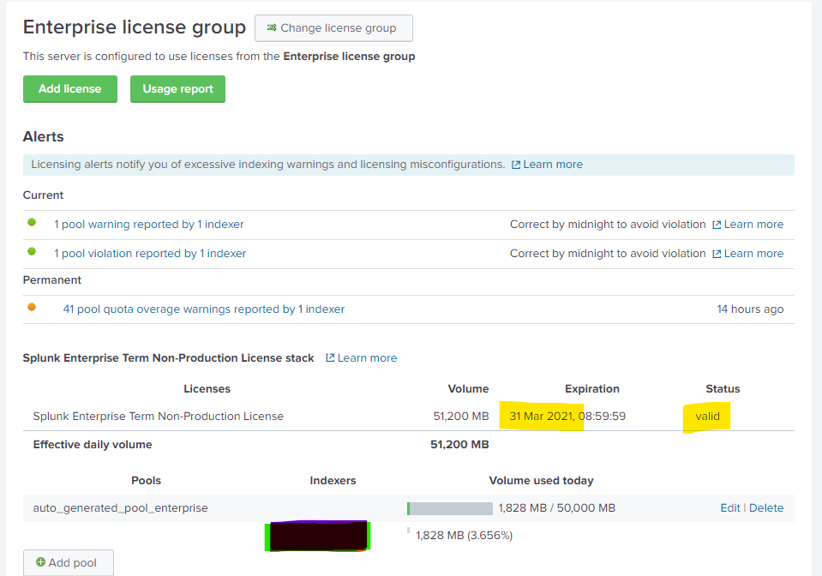Open the 1 pool violation alert link

[x=150, y=254]
